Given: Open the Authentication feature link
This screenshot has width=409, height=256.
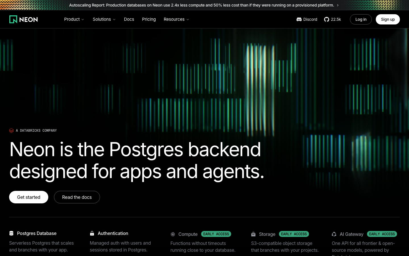Looking at the screenshot, I should (x=113, y=233).
